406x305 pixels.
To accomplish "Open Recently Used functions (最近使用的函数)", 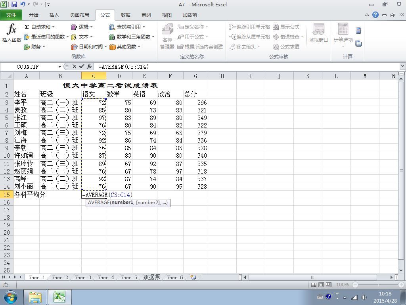I will (46, 37).
